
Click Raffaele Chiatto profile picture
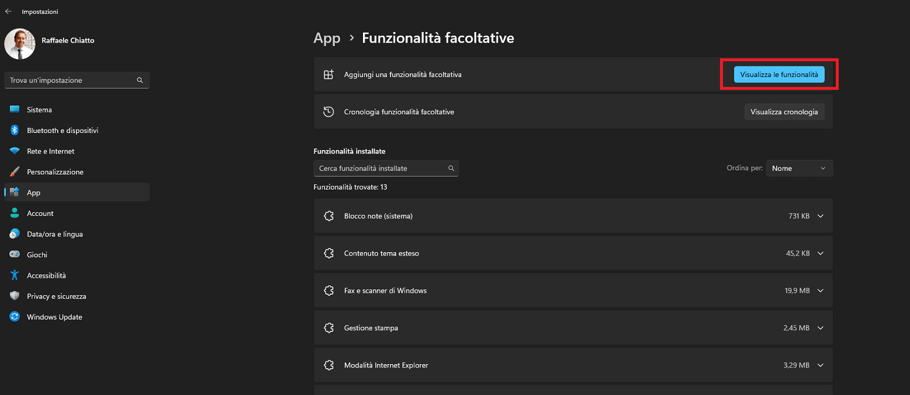pos(19,44)
